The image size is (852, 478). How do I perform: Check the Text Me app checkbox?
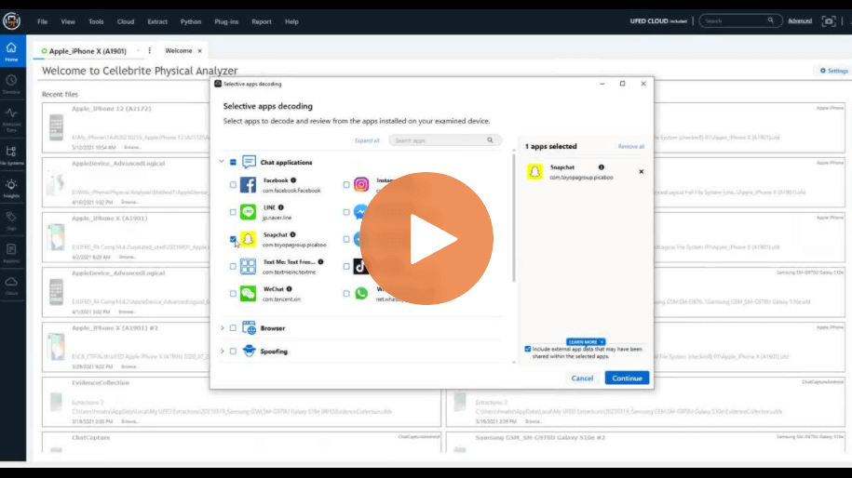coord(233,266)
